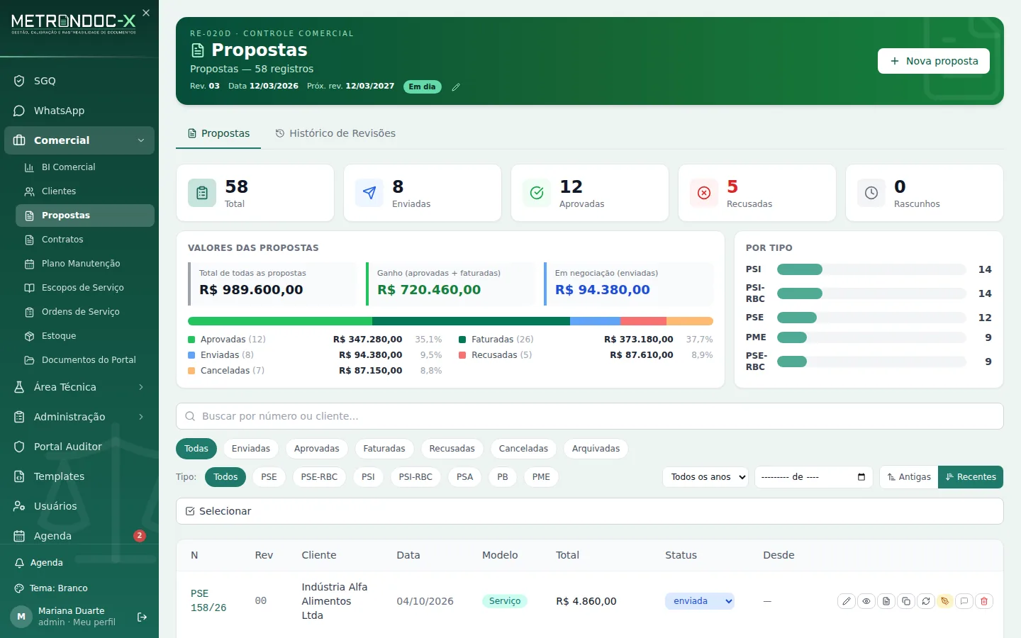
Task: Open Meu perfil link under Mariana Duarte
Action: click(x=94, y=622)
